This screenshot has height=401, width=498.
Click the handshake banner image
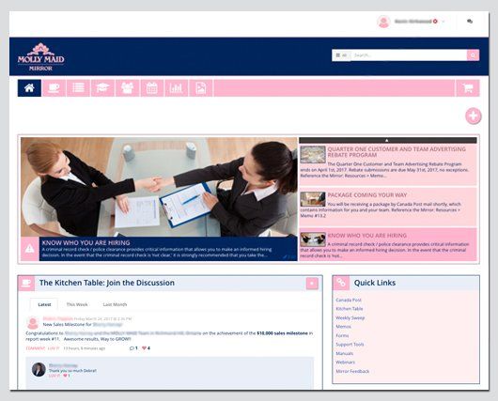(x=159, y=187)
